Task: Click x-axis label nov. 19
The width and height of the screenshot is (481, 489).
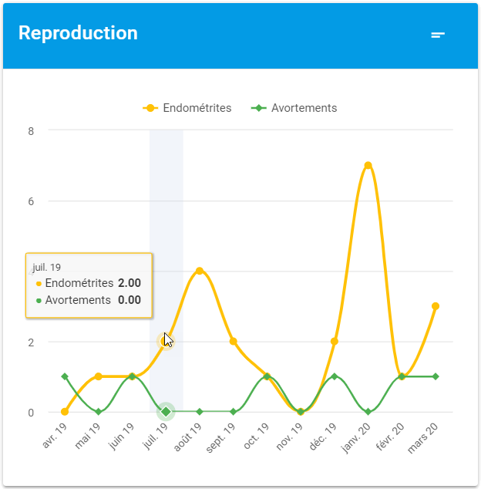Action: (290, 437)
